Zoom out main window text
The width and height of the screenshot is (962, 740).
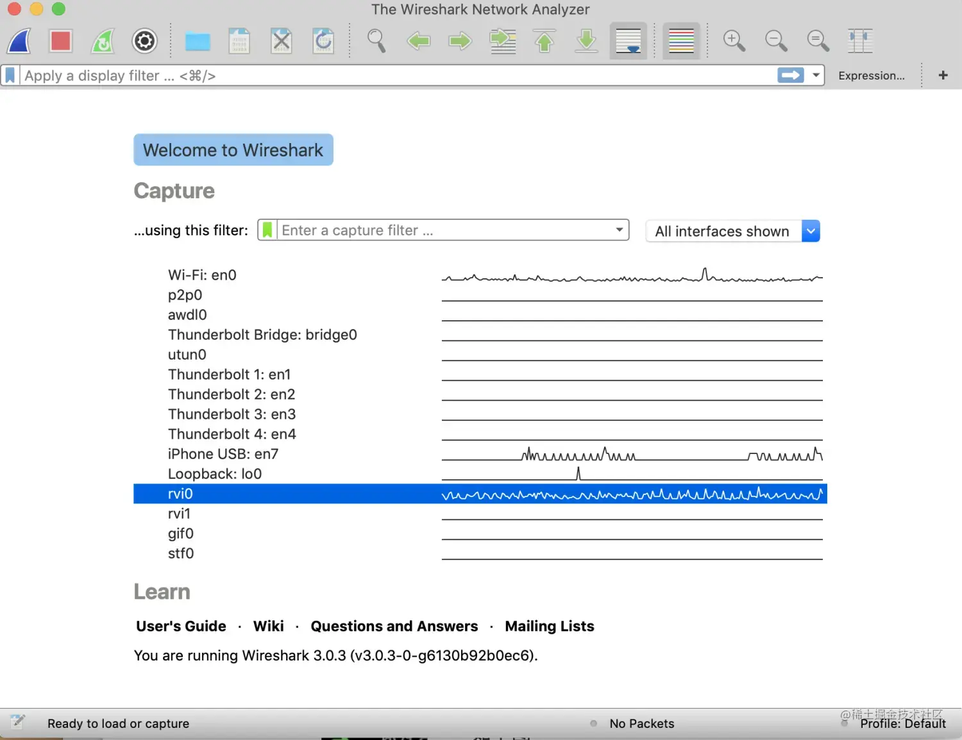[776, 41]
